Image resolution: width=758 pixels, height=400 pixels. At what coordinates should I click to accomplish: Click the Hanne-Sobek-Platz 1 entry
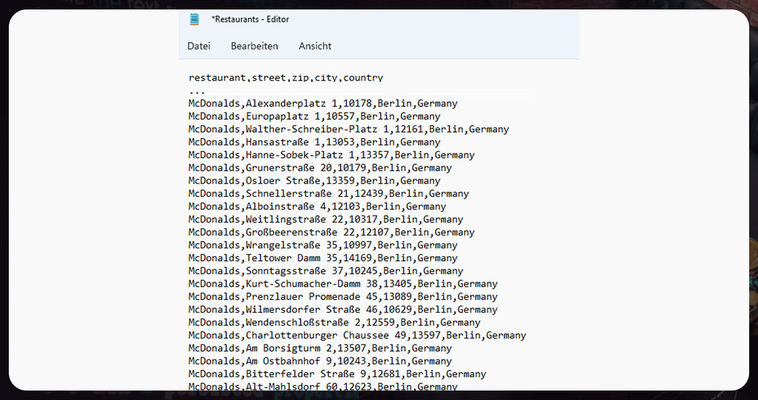point(331,155)
